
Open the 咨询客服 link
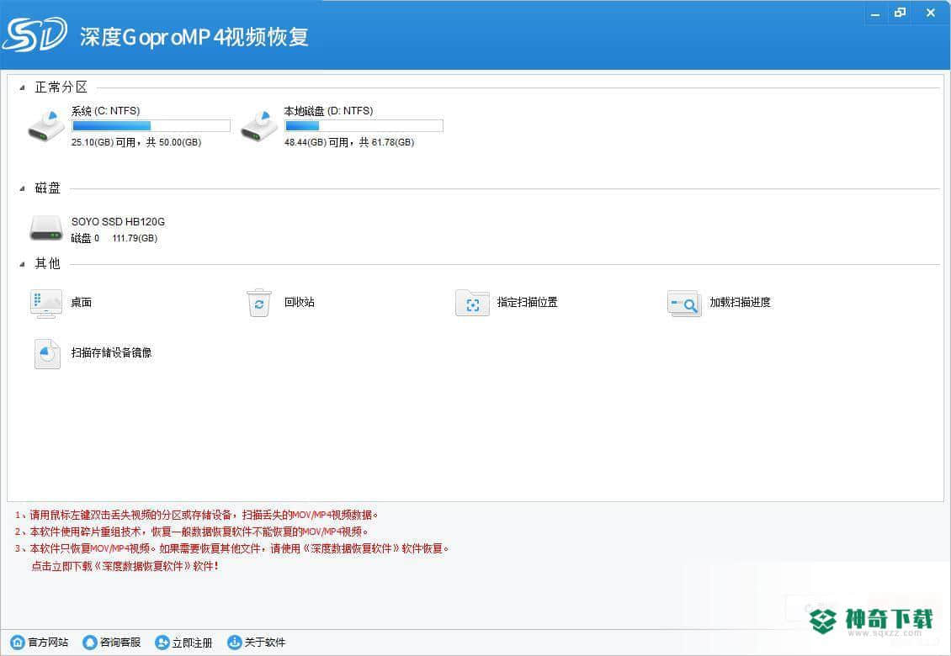[x=120, y=642]
